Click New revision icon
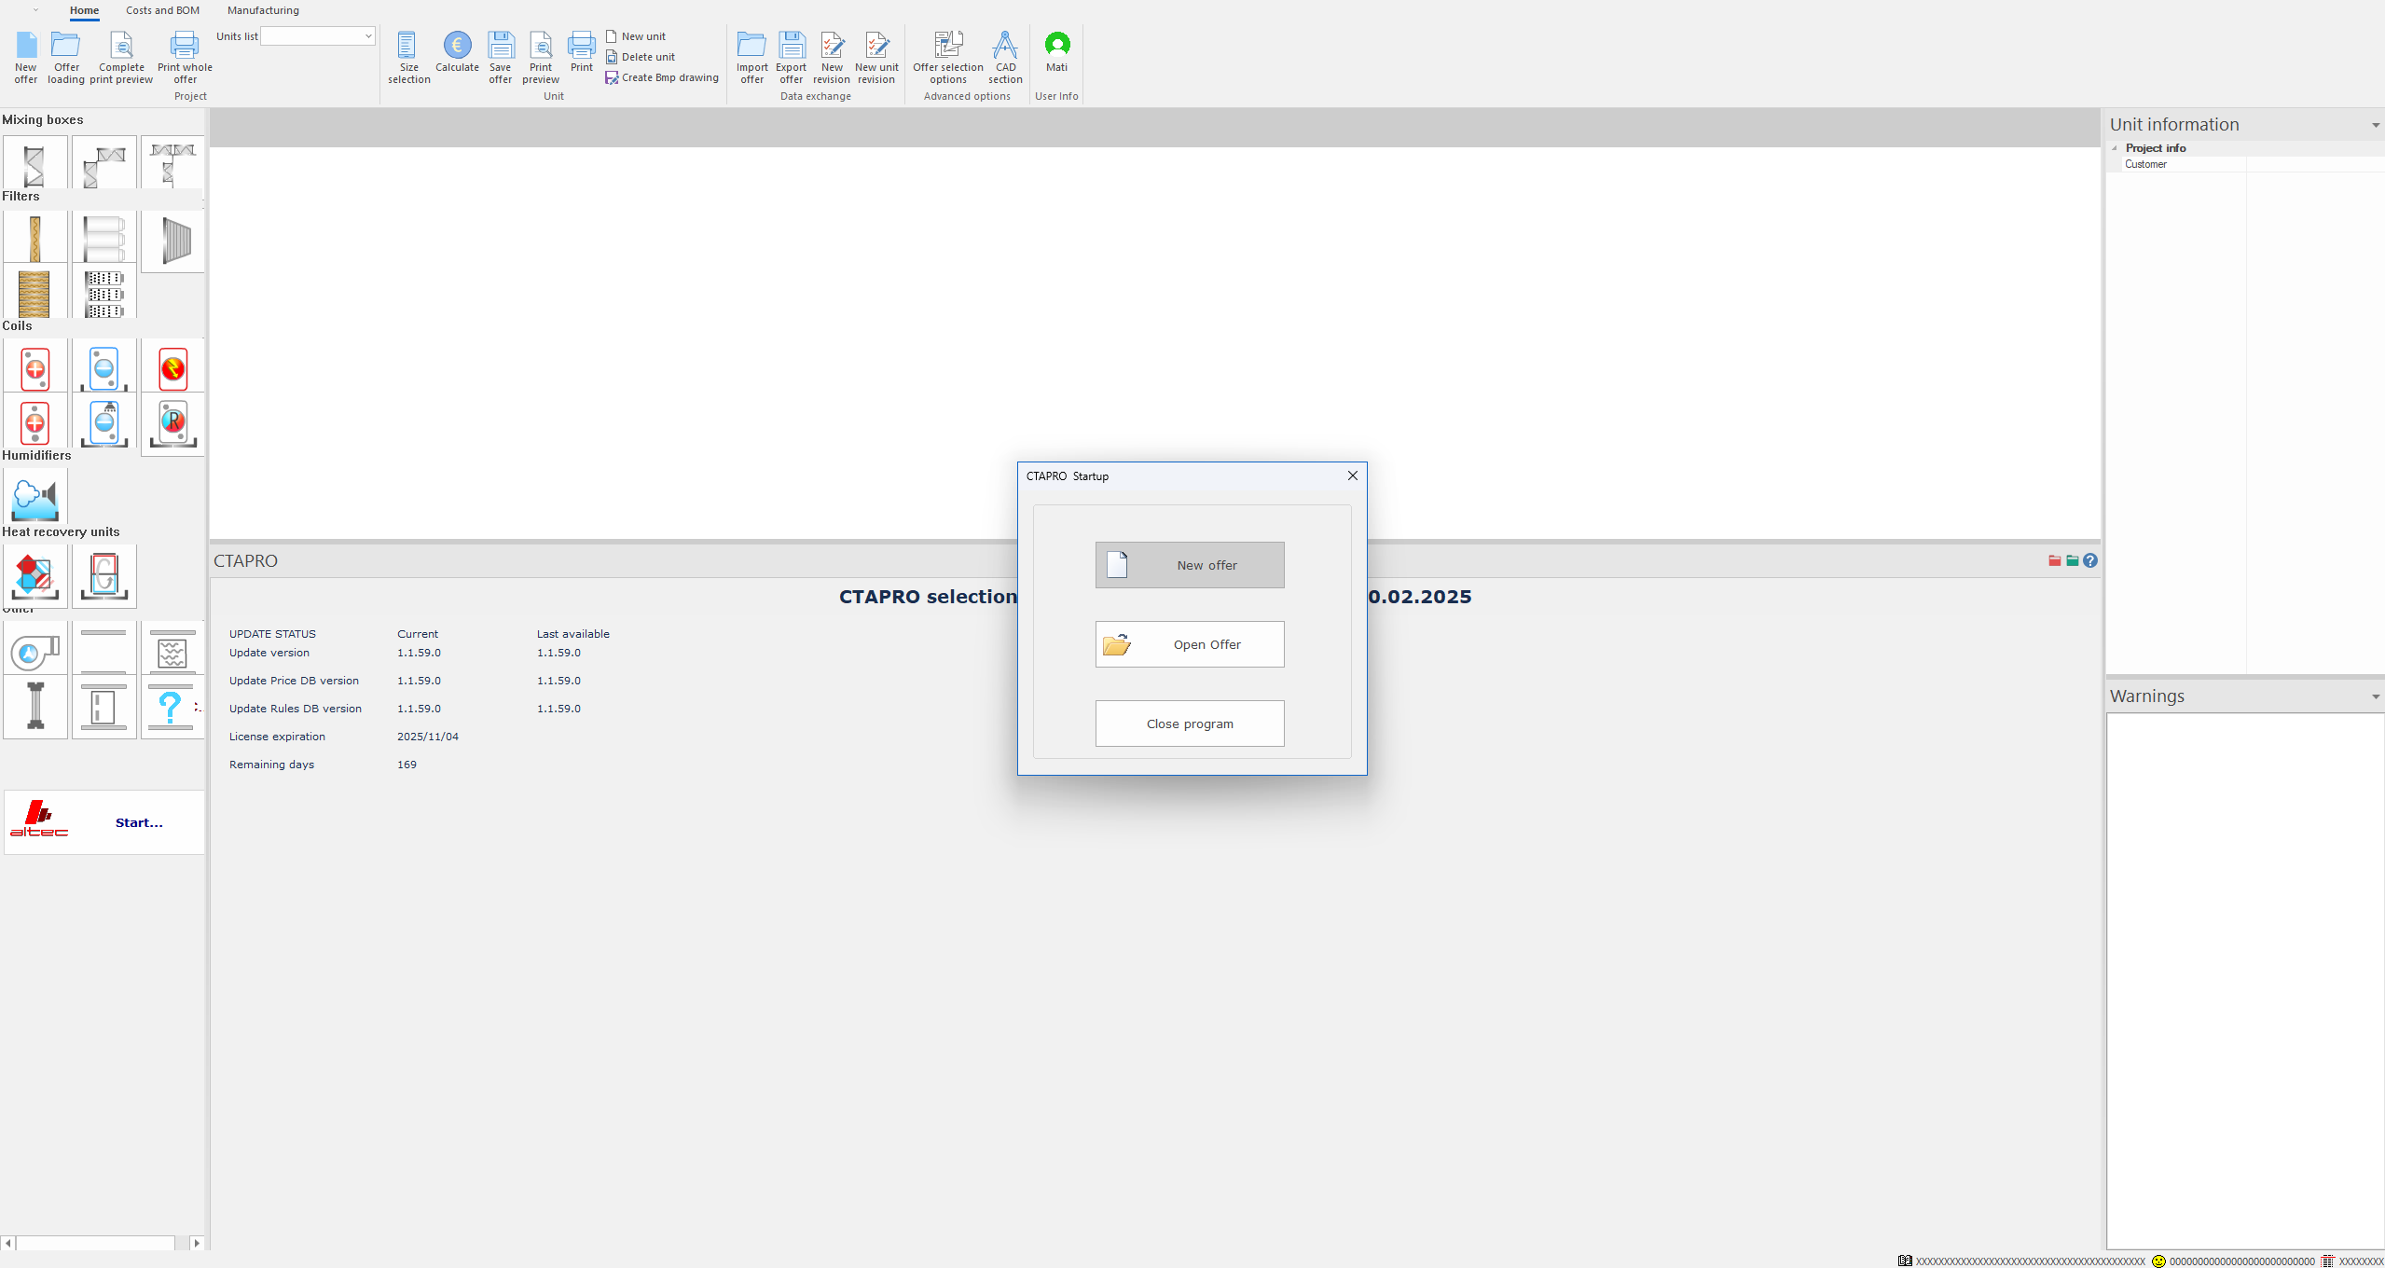The width and height of the screenshot is (2385, 1268). point(832,58)
